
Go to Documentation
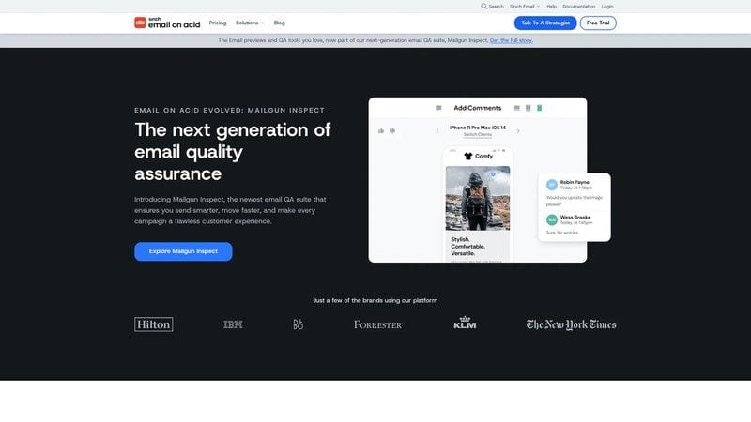coord(578,7)
